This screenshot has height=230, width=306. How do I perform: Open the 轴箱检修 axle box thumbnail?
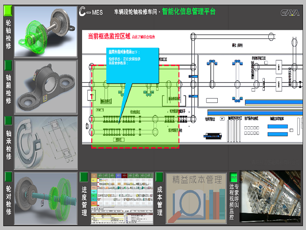(46, 87)
